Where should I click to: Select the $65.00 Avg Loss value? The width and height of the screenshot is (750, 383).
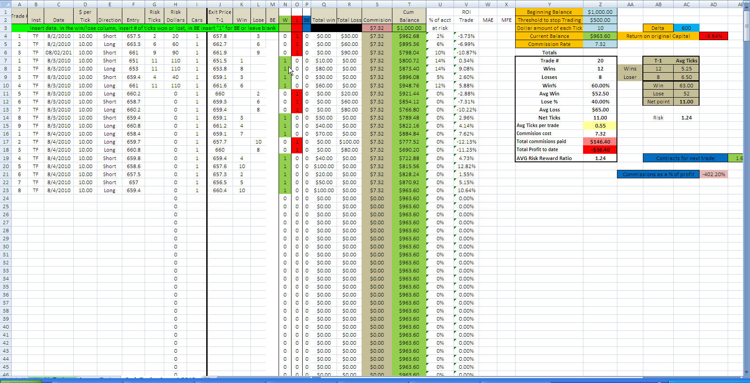[600, 110]
